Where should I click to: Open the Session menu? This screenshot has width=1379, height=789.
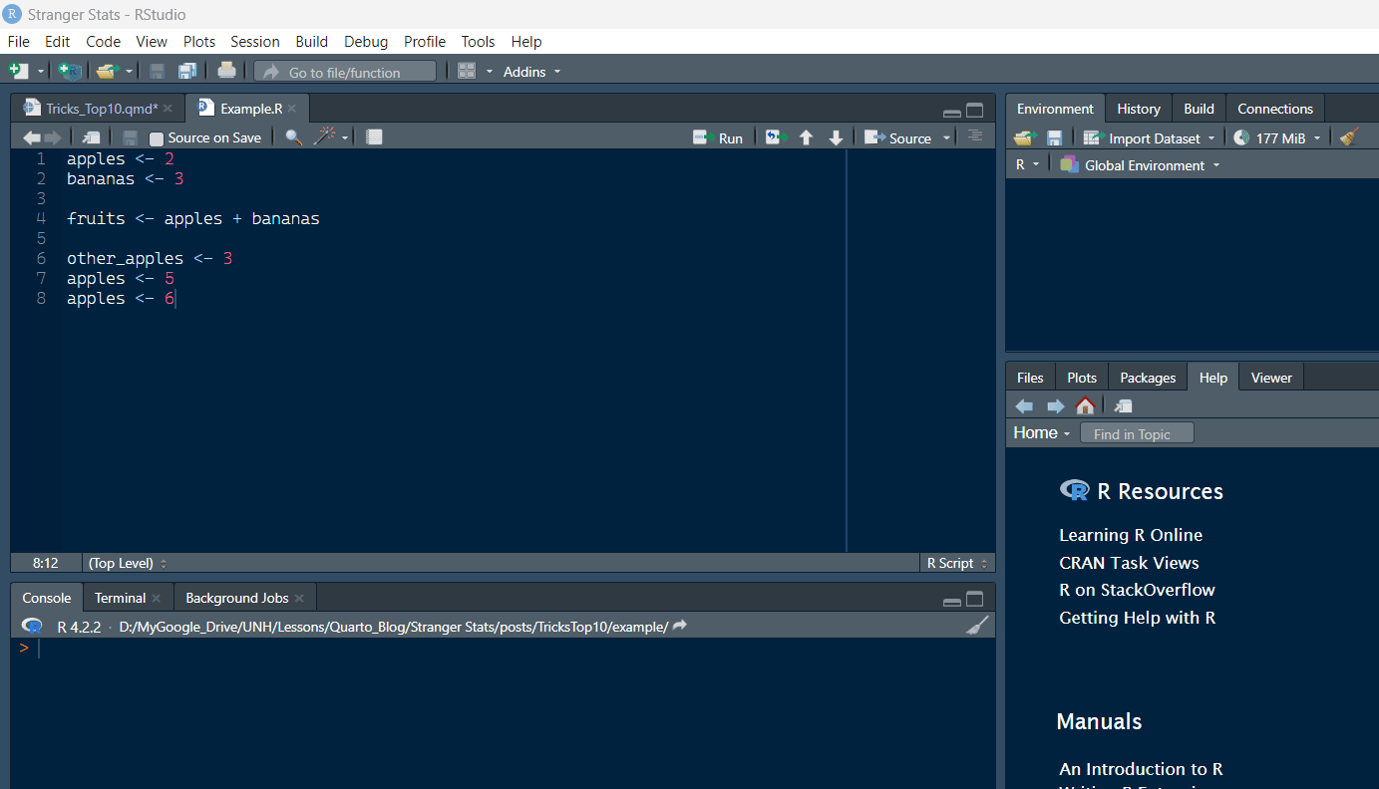pyautogui.click(x=255, y=42)
